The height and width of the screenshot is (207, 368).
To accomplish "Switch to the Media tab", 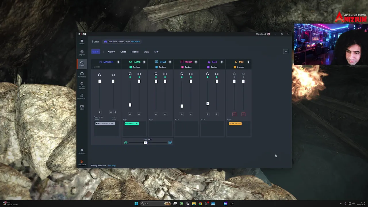I will (x=135, y=52).
